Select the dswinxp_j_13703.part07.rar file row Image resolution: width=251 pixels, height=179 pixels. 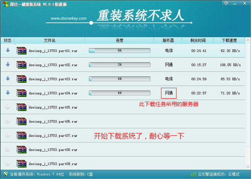(x=53, y=136)
